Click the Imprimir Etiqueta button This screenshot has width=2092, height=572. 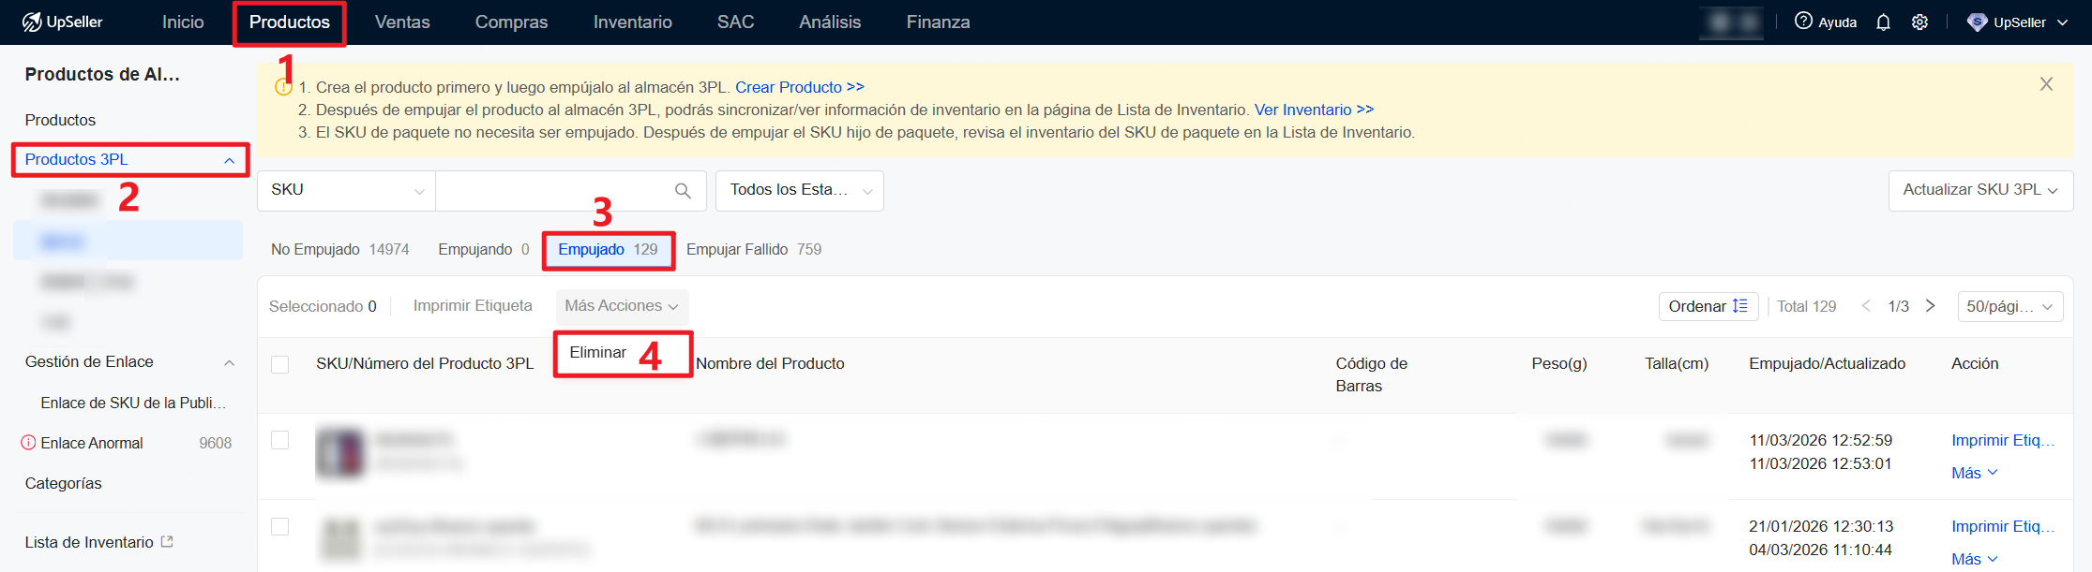pyautogui.click(x=473, y=305)
